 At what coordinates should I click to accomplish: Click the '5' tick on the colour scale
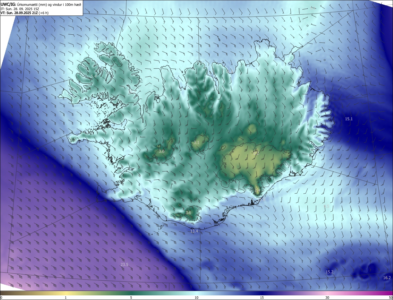(x=131, y=298)
